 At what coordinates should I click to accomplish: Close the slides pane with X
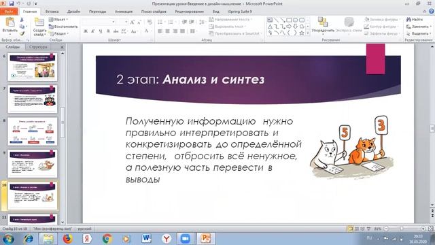coord(62,47)
